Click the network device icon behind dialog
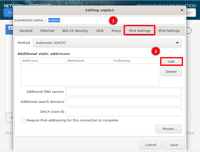The width and height of the screenshot is (200, 152). [10, 29]
